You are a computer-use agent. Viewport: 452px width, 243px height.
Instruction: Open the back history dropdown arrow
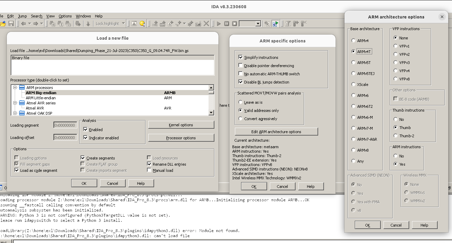(x=29, y=24)
